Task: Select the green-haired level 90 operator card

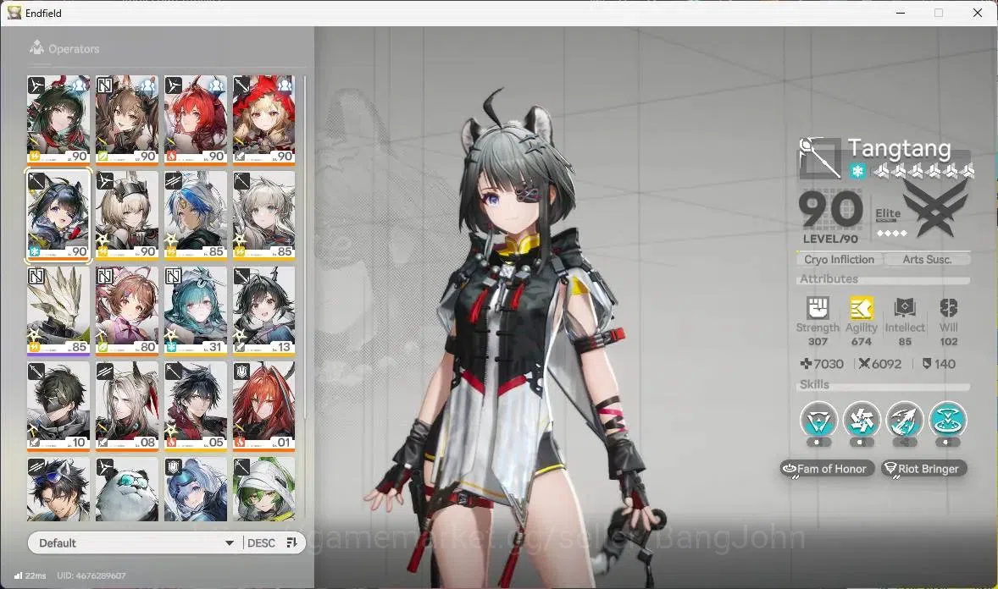Action: 58,119
